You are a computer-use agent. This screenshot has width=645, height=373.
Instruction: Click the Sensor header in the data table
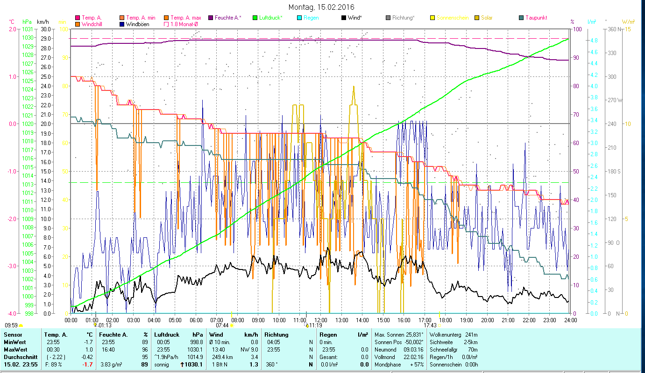coord(13,335)
